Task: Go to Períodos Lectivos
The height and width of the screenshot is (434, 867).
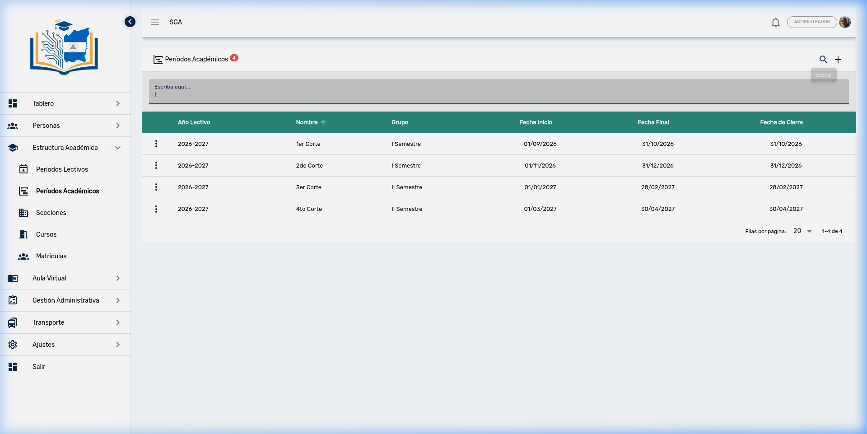Action: pyautogui.click(x=62, y=169)
